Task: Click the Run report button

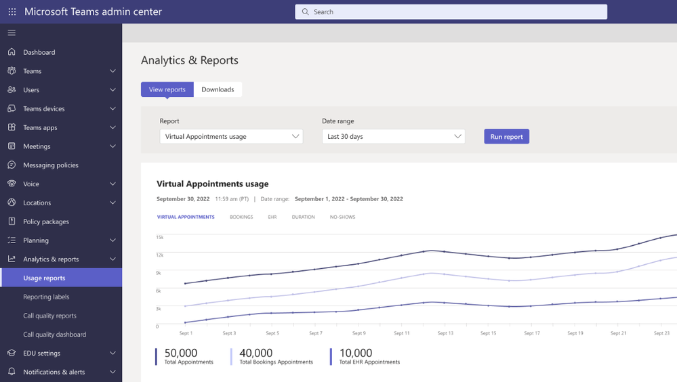Action: click(x=506, y=136)
